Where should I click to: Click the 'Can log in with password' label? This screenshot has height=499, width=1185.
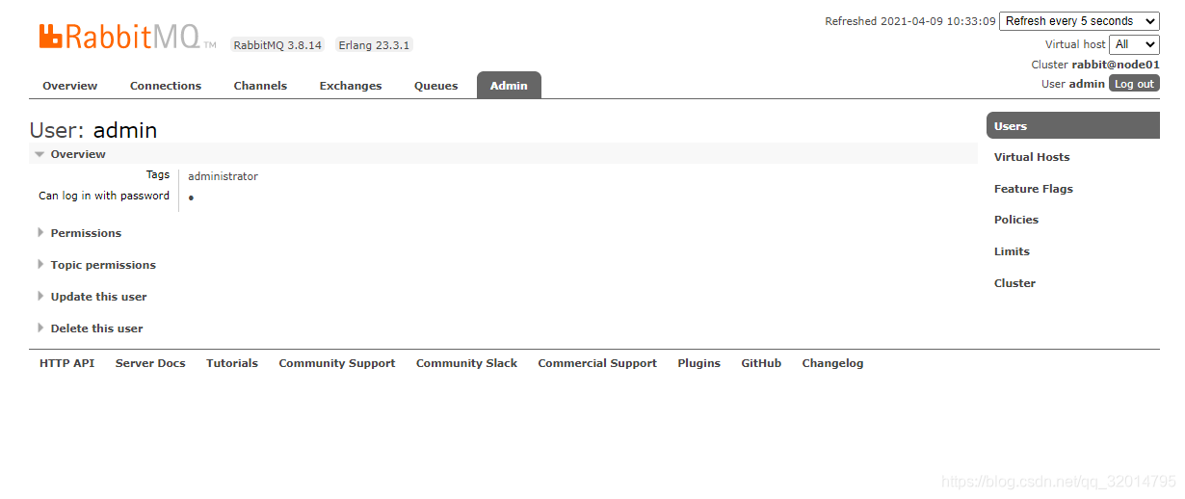pos(104,196)
